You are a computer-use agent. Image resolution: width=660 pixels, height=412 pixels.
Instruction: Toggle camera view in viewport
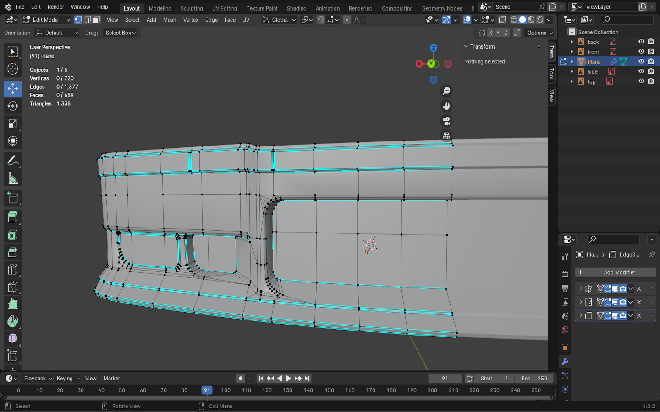pyautogui.click(x=446, y=121)
